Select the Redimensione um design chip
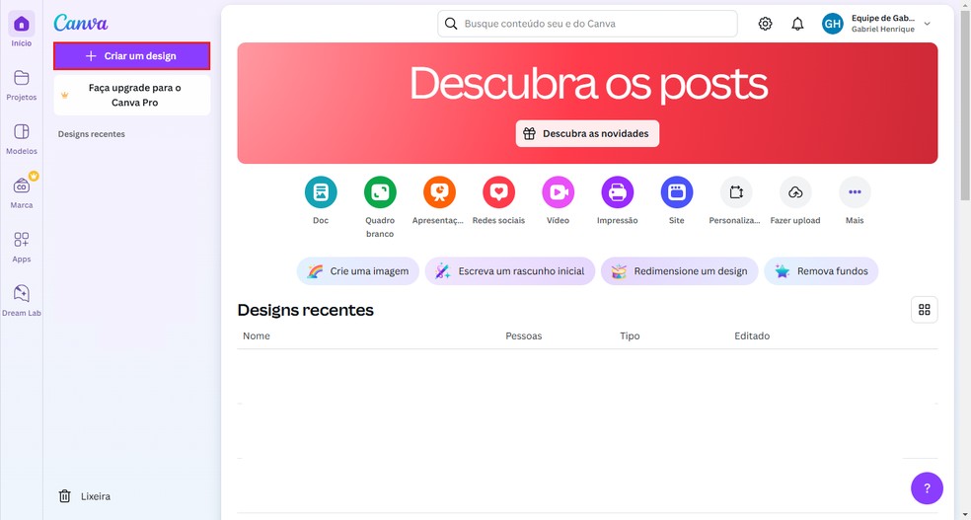971x520 pixels. tap(679, 271)
